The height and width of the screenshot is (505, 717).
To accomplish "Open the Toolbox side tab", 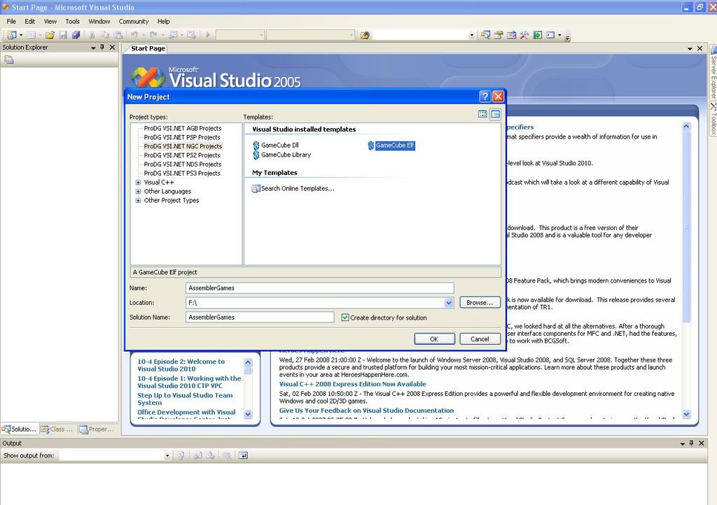I will coord(713,119).
